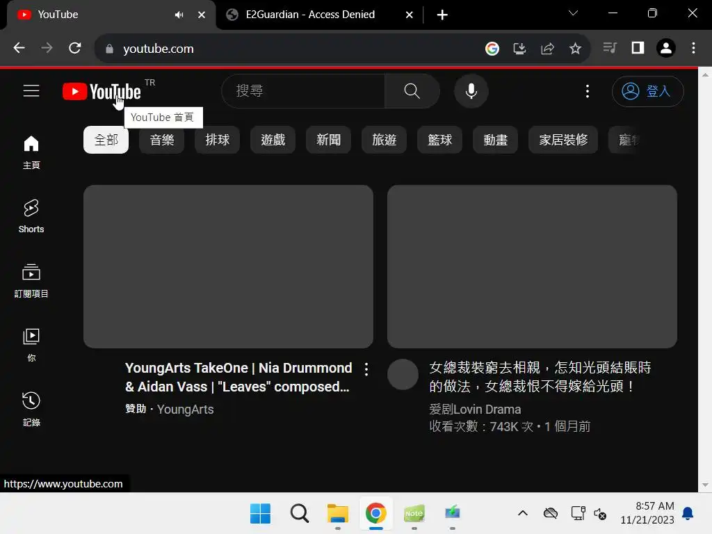Click the lock site info icon

tap(109, 49)
